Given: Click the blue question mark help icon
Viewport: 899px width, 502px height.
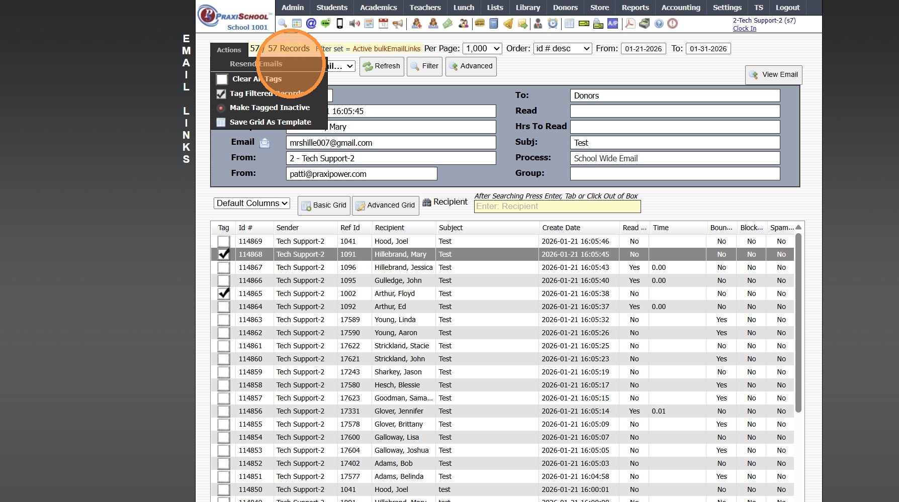Looking at the screenshot, I should point(659,24).
